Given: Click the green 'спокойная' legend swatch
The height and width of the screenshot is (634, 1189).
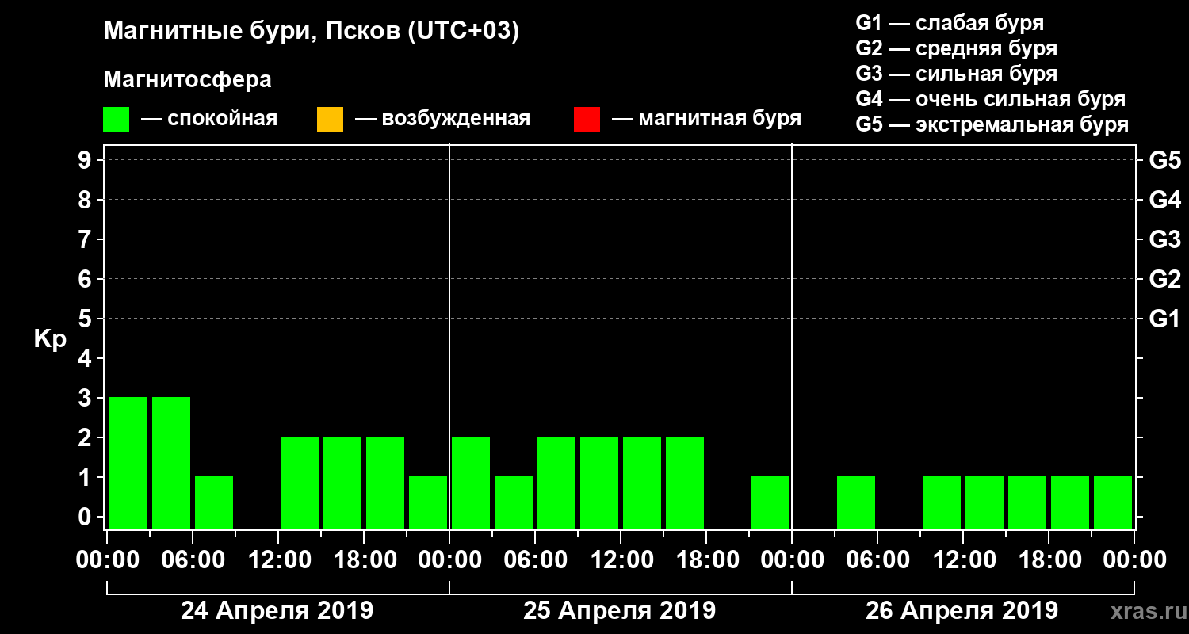Looking at the screenshot, I should click(117, 120).
